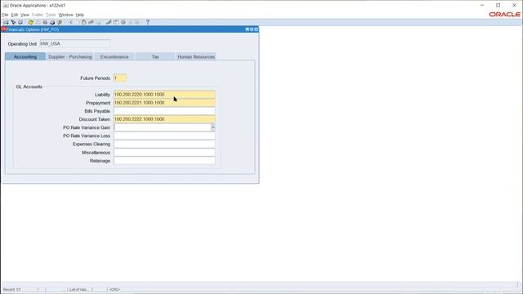Click the Find toolbar icon

tap(13, 22)
